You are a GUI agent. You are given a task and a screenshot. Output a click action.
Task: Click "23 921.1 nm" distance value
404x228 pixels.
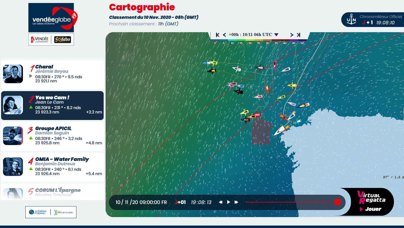pyautogui.click(x=46, y=81)
